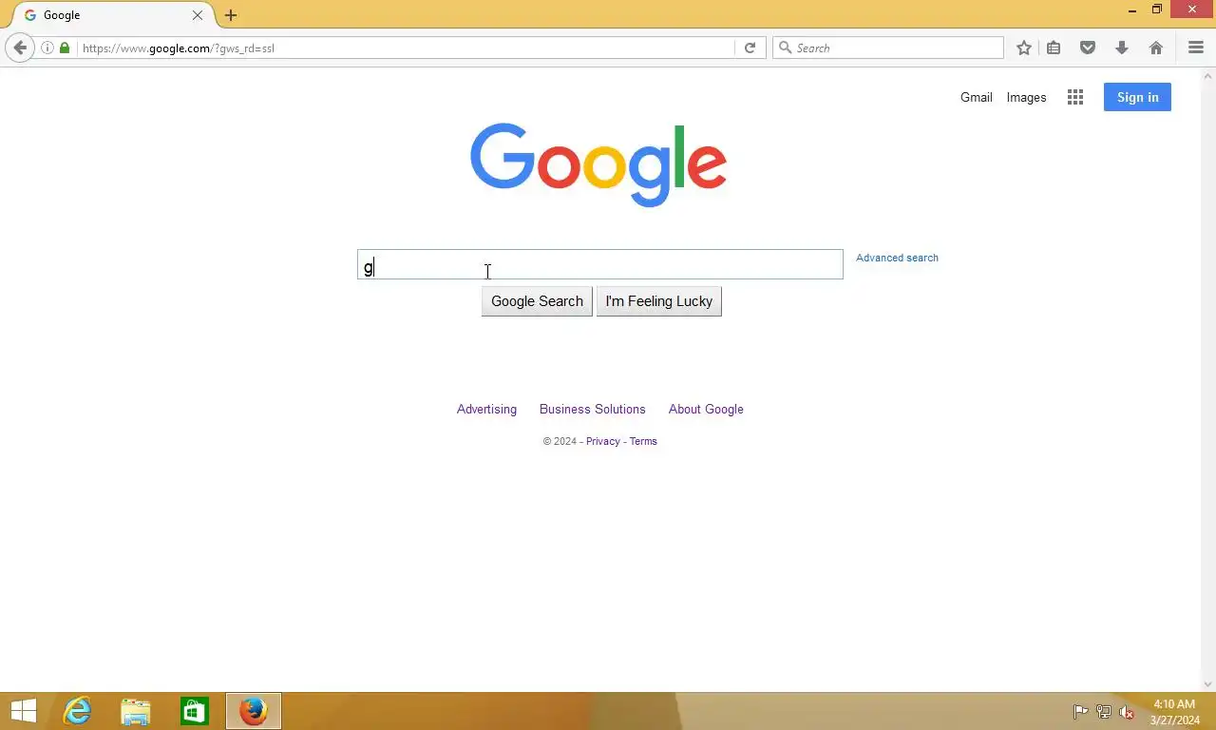The width and height of the screenshot is (1216, 730).
Task: Sign in to Google account
Action: [x=1137, y=97]
